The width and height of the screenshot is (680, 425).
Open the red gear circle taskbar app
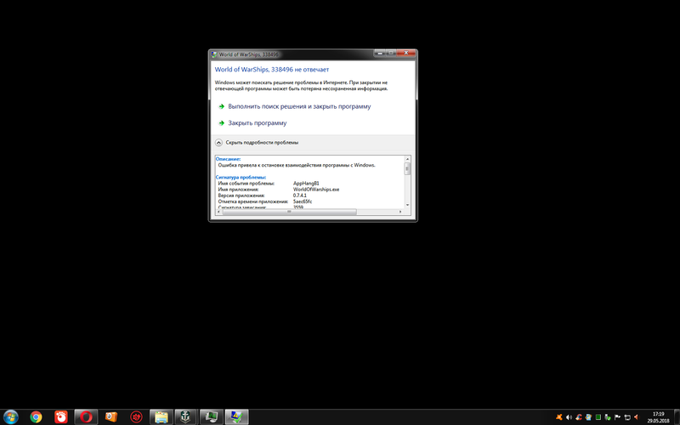pyautogui.click(x=136, y=417)
